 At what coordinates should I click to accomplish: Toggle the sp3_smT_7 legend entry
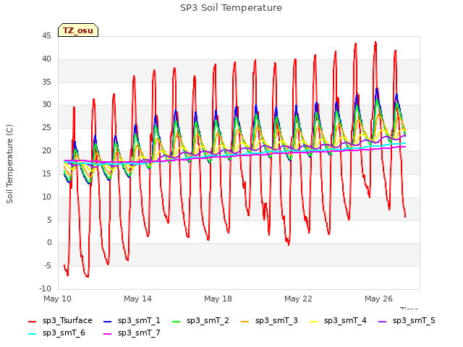tap(132, 333)
